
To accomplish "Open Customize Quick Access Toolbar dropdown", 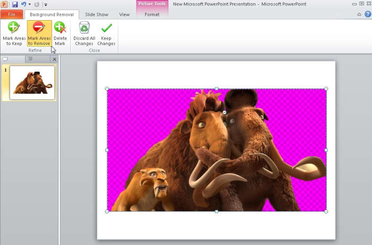I will click(46, 4).
